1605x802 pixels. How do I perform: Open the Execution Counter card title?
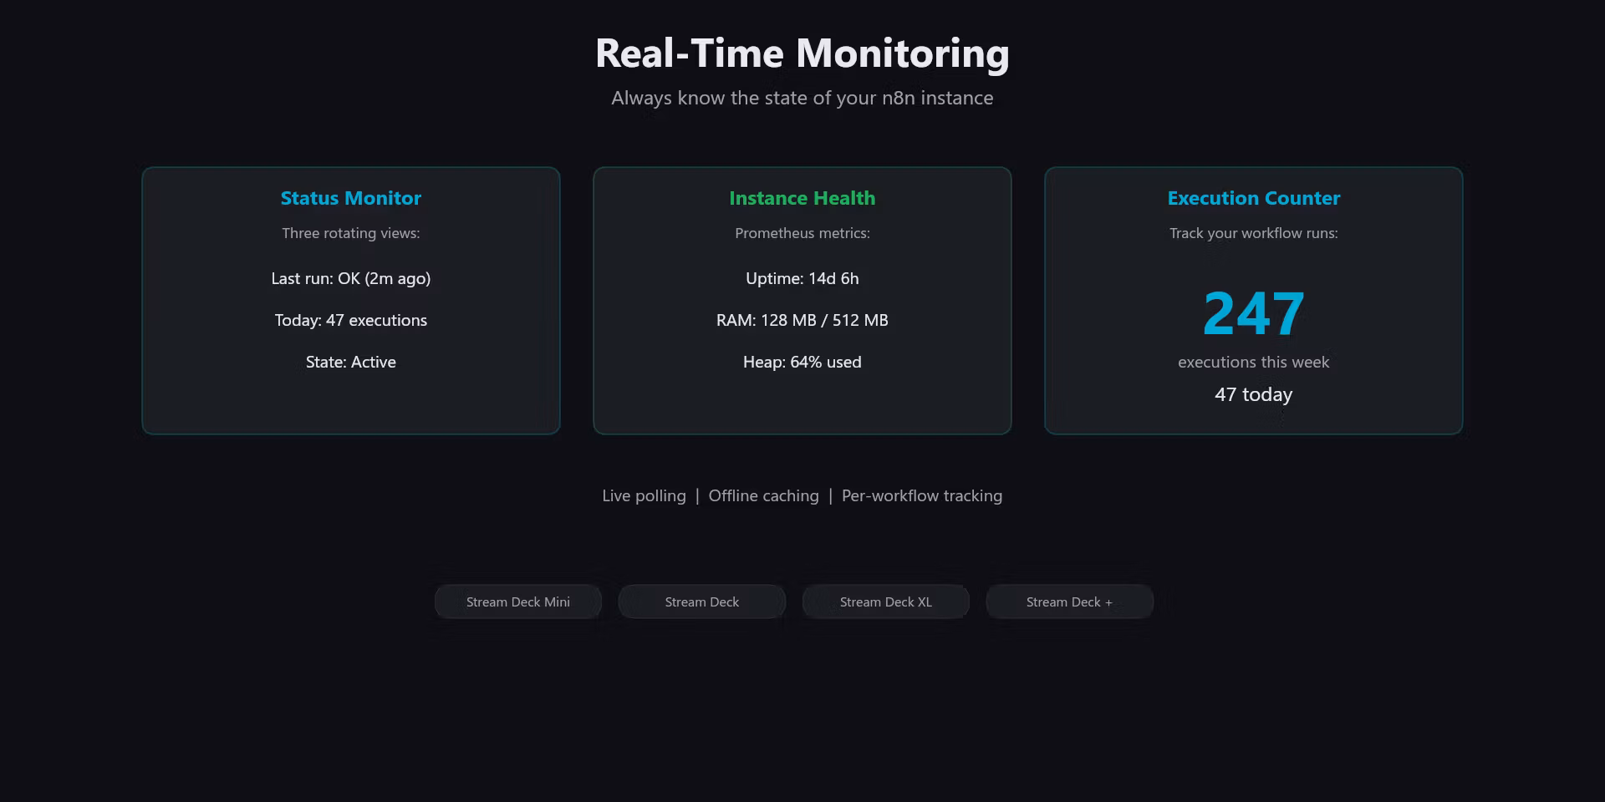click(1253, 198)
